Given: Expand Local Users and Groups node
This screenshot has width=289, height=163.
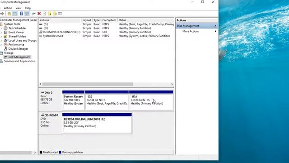Looking at the screenshot, I should (1, 40).
